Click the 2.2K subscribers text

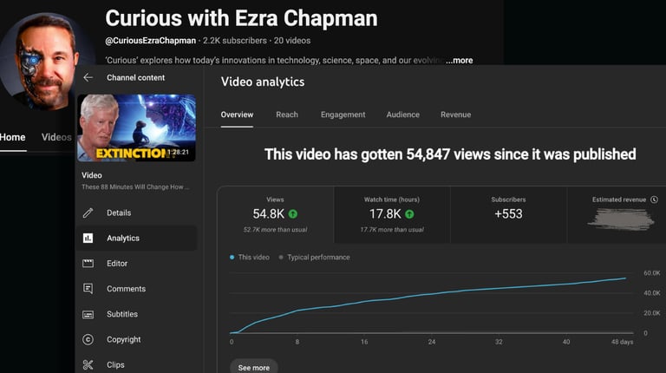pos(234,41)
